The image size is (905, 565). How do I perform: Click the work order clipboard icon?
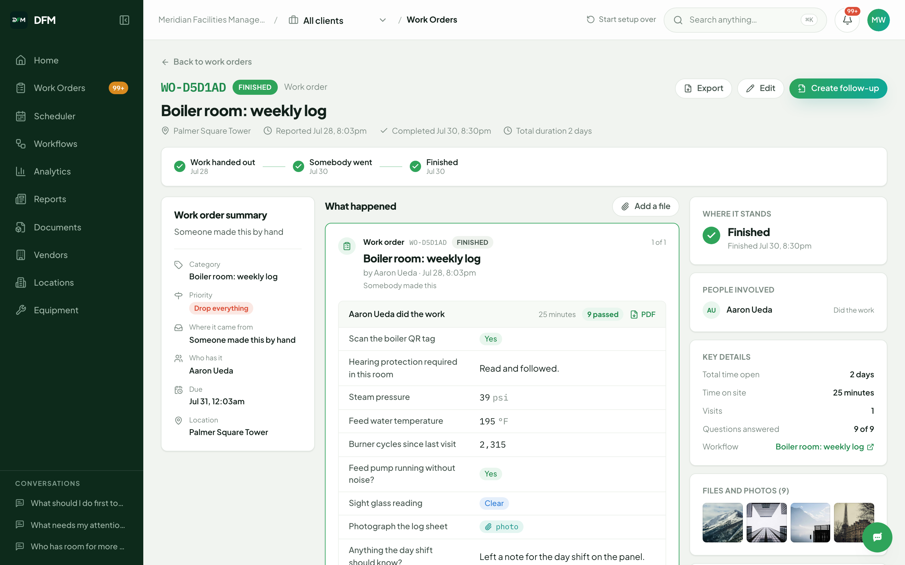coord(347,246)
